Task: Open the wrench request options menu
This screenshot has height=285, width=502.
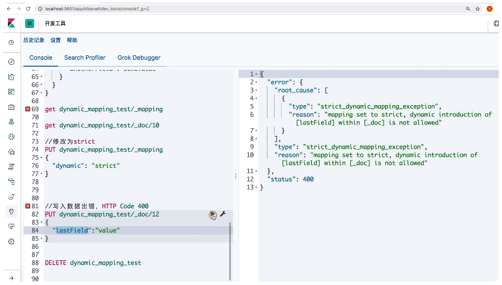Action: pos(223,214)
